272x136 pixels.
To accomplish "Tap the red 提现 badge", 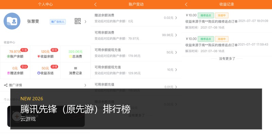I will (x=54, y=50).
